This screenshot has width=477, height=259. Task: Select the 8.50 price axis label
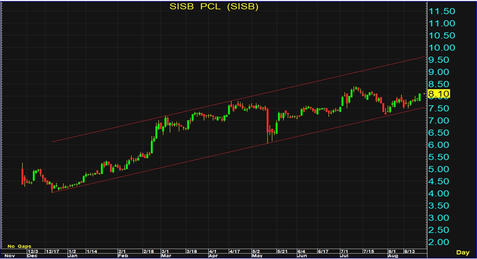(x=439, y=85)
